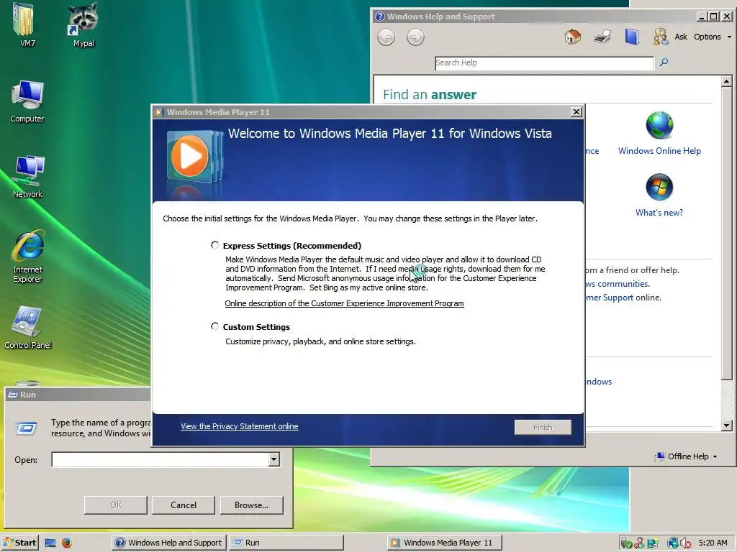Switch to Windows Help and Support taskbar button
This screenshot has width=737, height=552.
click(169, 543)
